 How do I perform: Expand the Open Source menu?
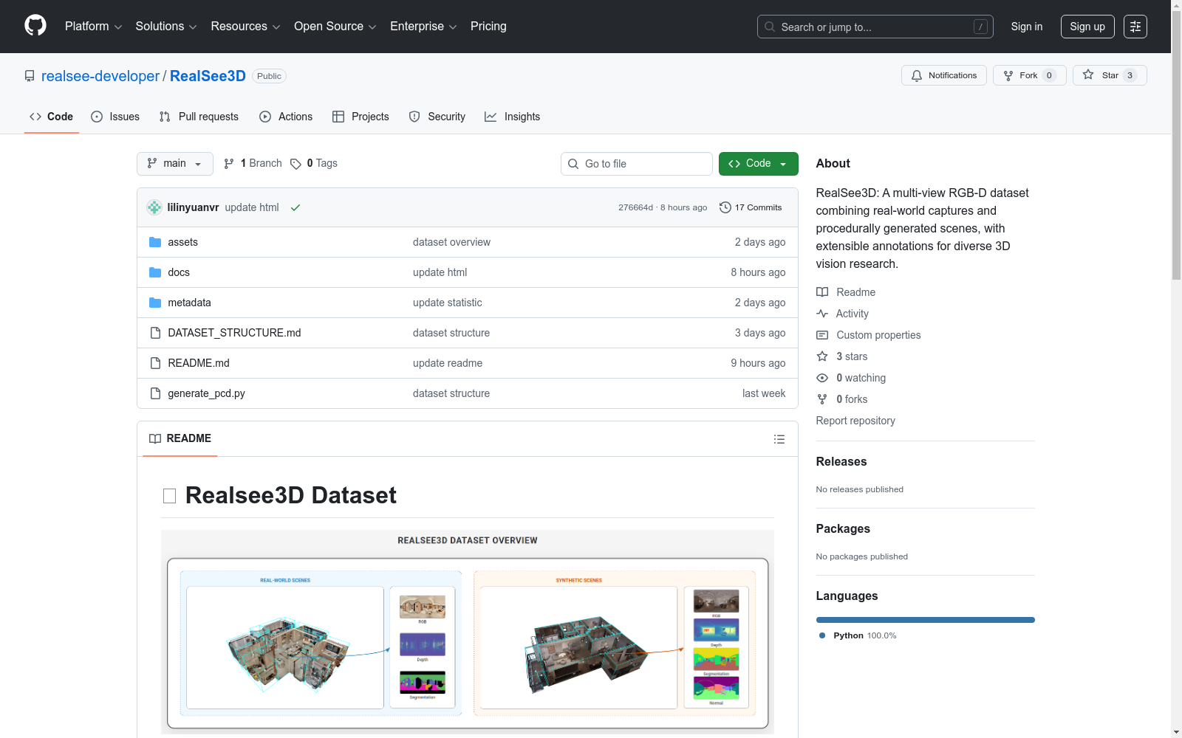(335, 27)
